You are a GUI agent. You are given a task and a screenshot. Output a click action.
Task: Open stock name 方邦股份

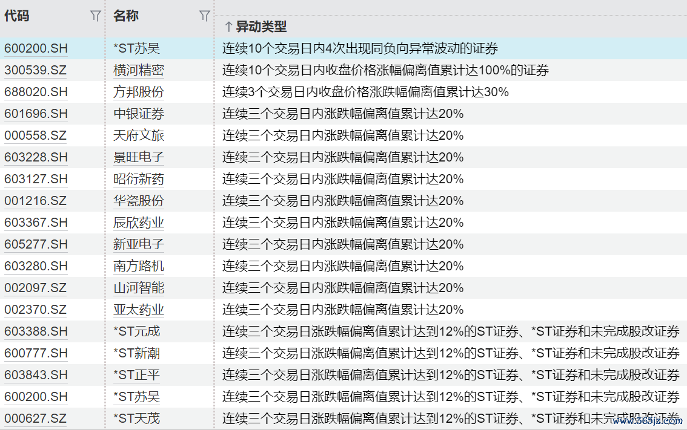tap(139, 92)
